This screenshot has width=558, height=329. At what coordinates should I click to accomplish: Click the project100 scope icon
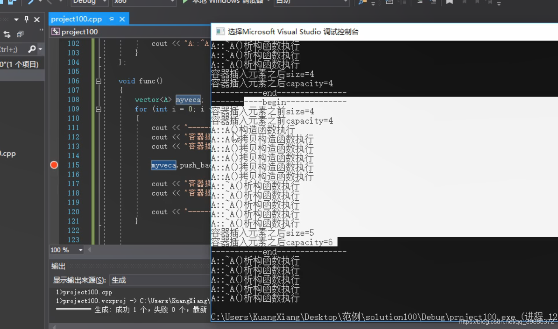[x=56, y=31]
